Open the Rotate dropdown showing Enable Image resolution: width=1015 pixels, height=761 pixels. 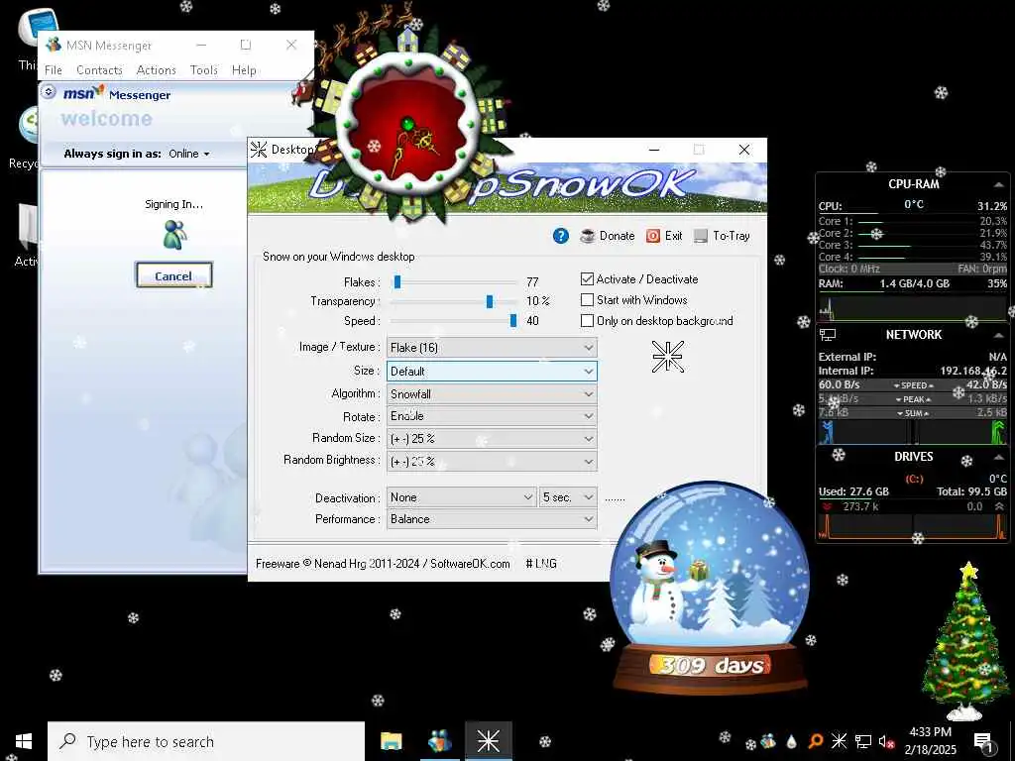click(x=492, y=416)
